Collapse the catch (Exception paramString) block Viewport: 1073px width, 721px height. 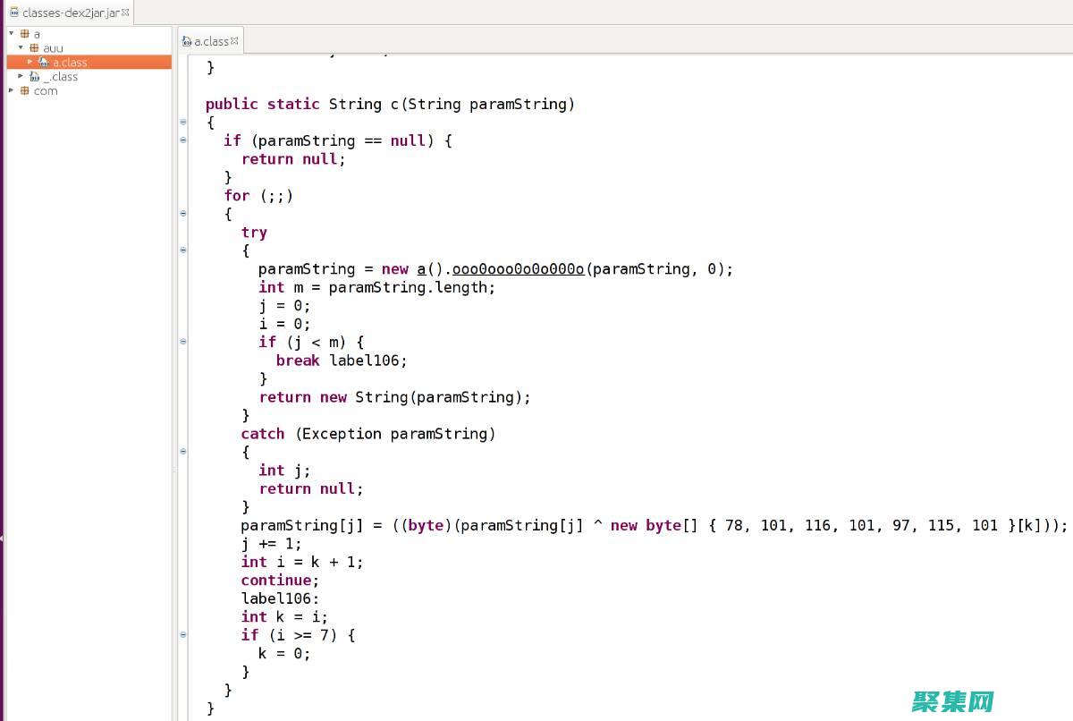(182, 451)
